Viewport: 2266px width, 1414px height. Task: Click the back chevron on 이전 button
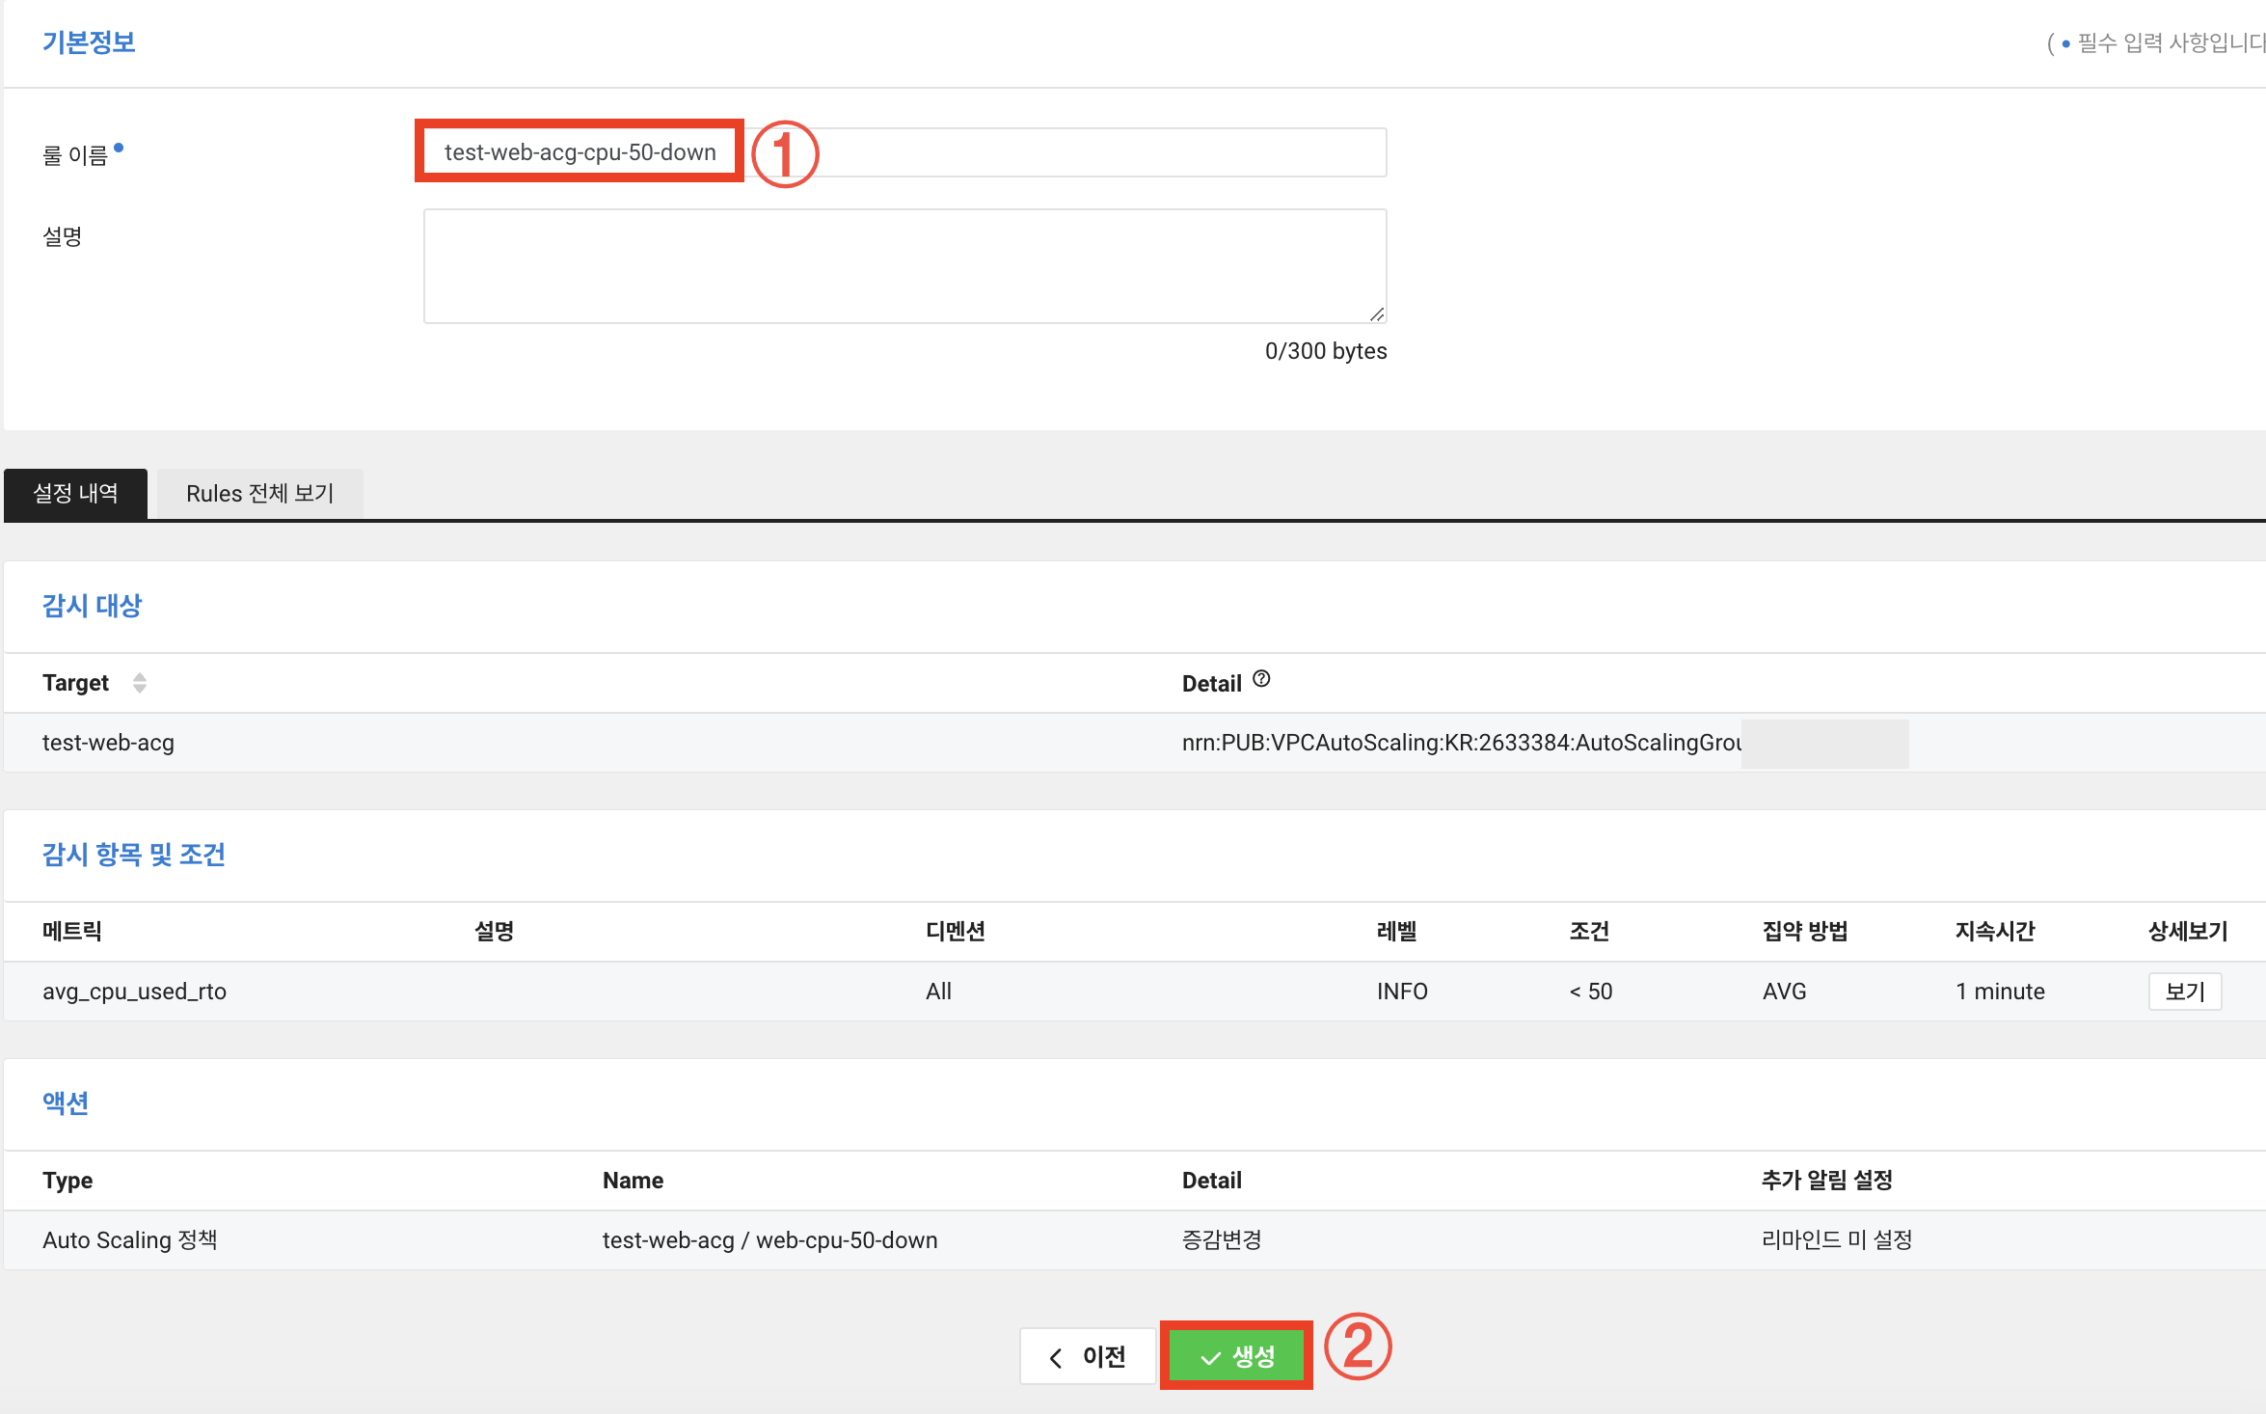click(x=1056, y=1358)
